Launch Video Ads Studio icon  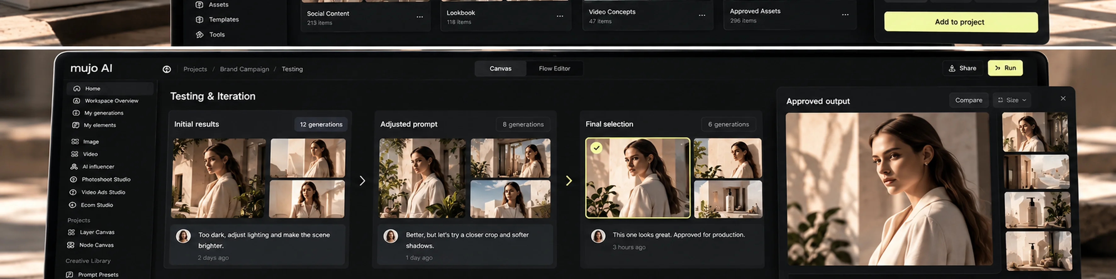click(73, 192)
